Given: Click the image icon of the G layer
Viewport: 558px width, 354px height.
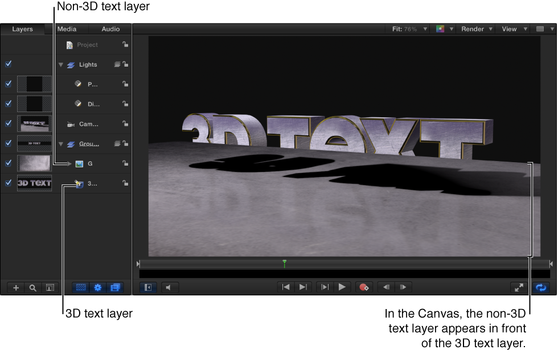Looking at the screenshot, I should 79,163.
